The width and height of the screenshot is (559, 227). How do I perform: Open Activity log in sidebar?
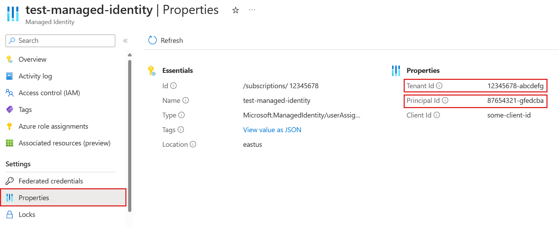coord(35,76)
